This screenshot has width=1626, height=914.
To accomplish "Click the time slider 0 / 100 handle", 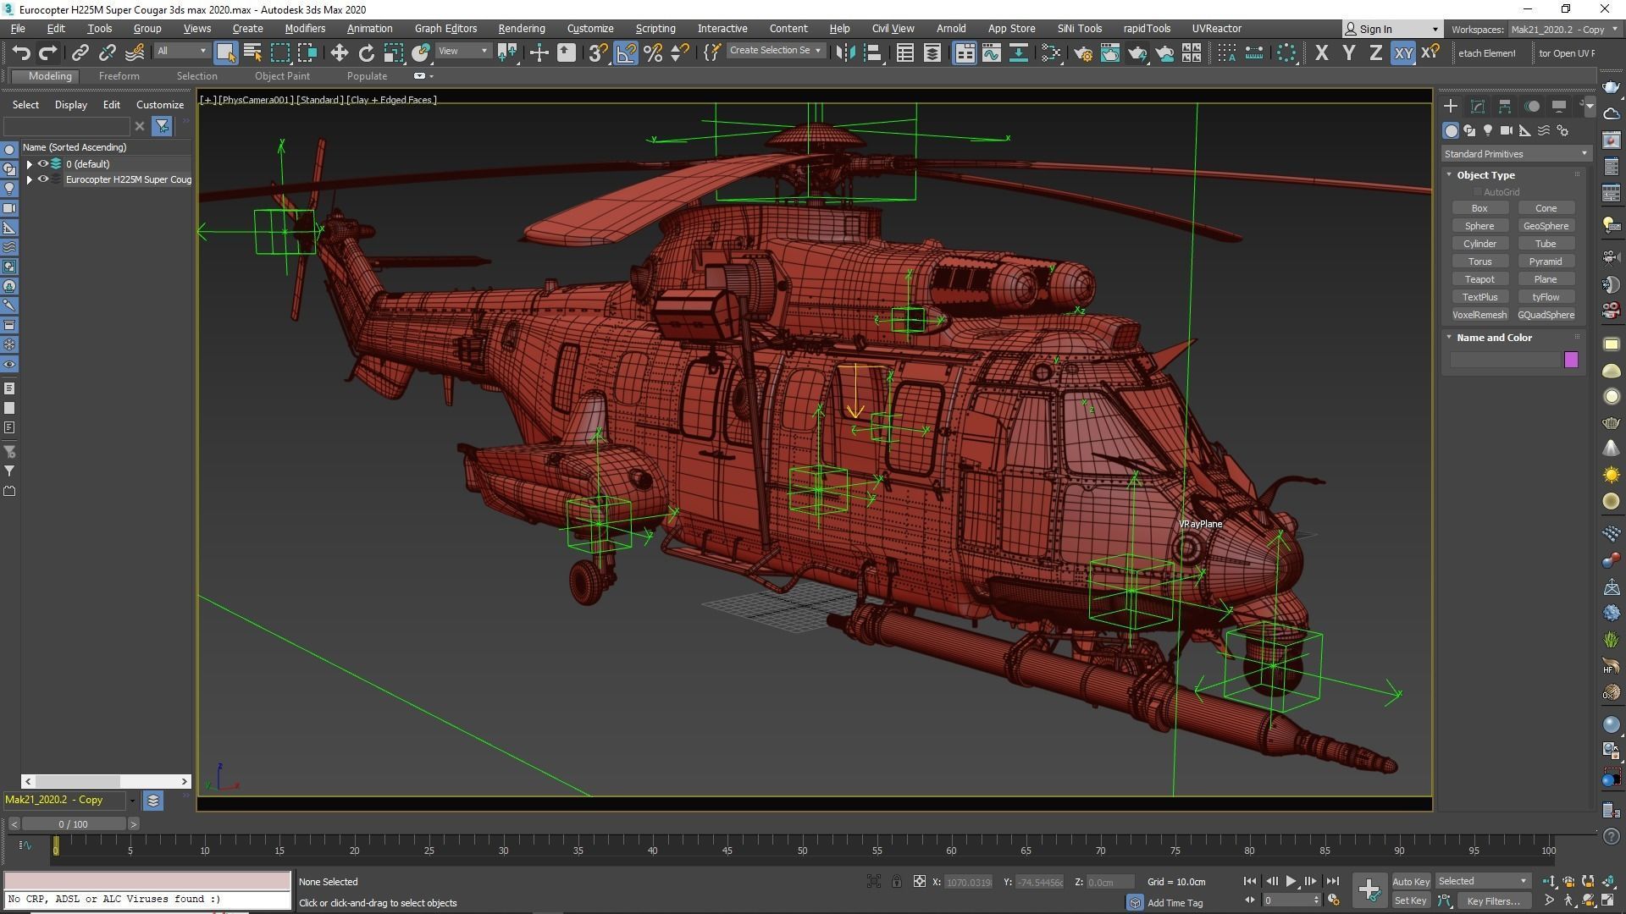I will pos(73,824).
